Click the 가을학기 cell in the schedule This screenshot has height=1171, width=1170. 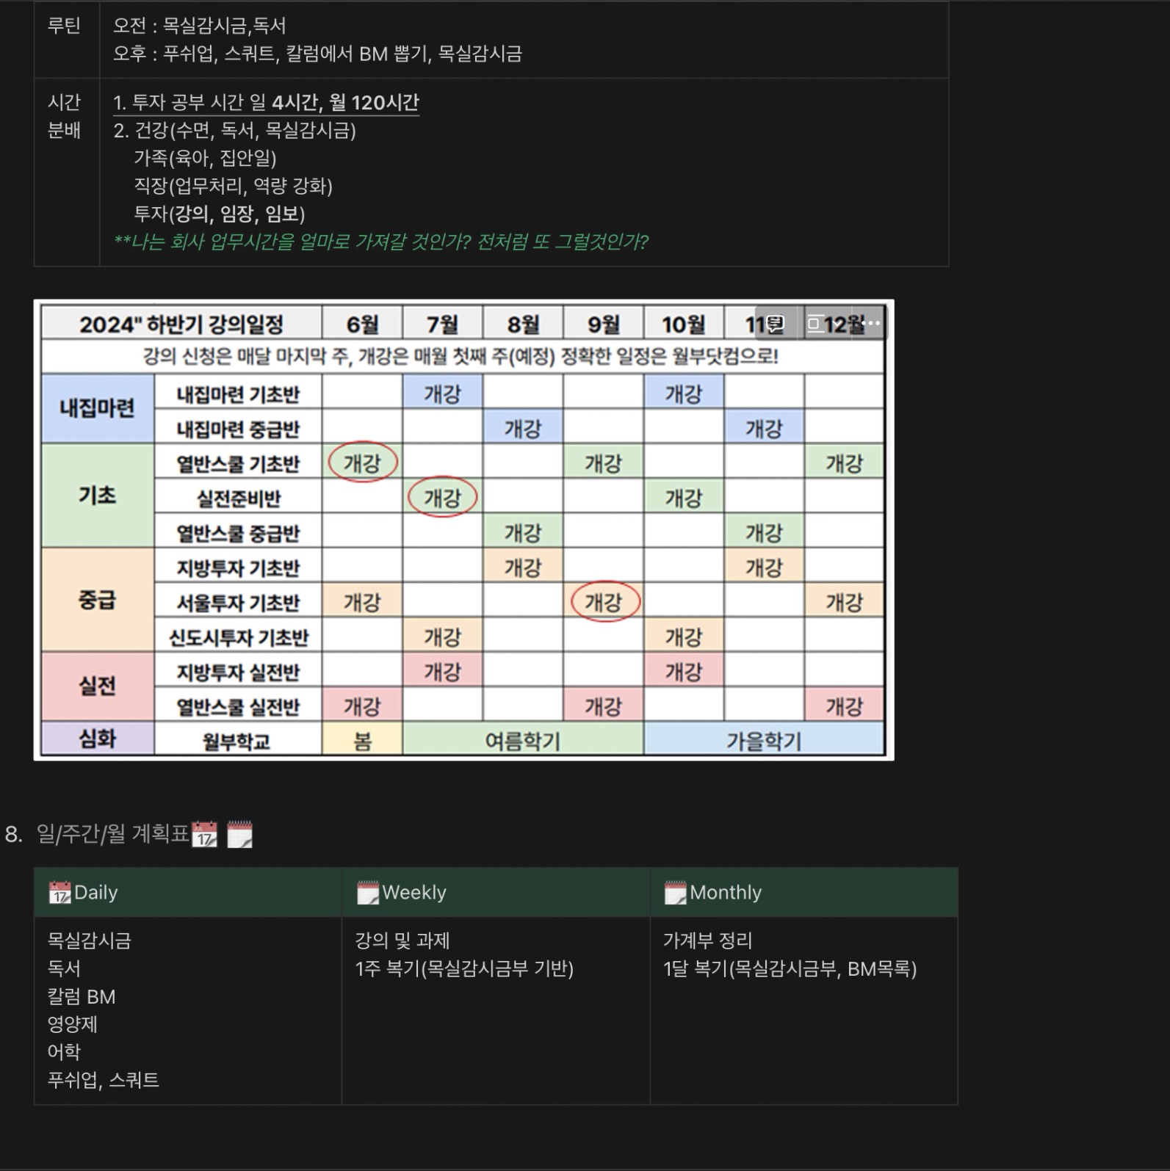pos(764,741)
